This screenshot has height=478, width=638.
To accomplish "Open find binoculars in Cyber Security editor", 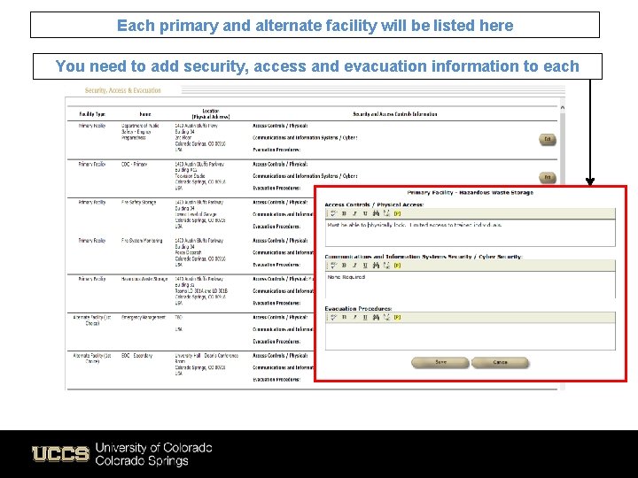I will coord(376,266).
